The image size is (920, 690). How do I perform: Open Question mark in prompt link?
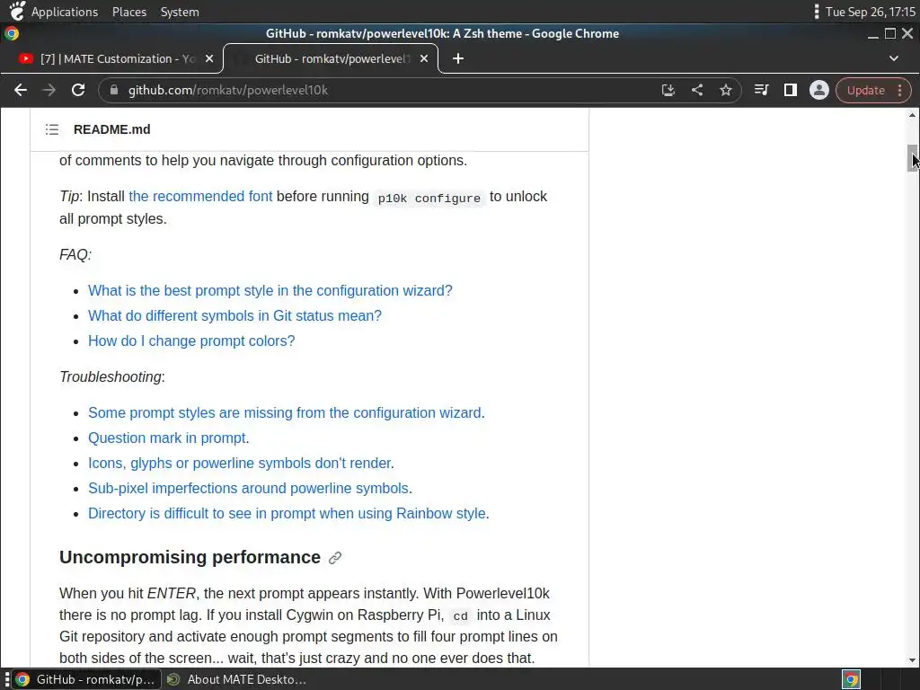[x=166, y=438]
